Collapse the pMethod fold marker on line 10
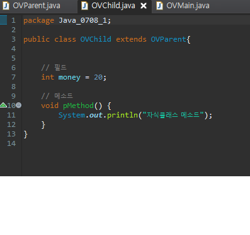 pyautogui.click(x=19, y=105)
